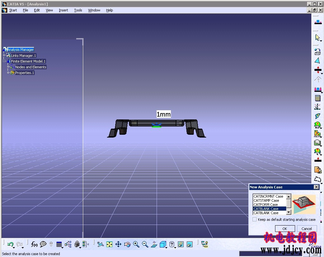This screenshot has height=257, width=324.
Task: Click the Redo arrow icon
Action: click(x=19, y=244)
